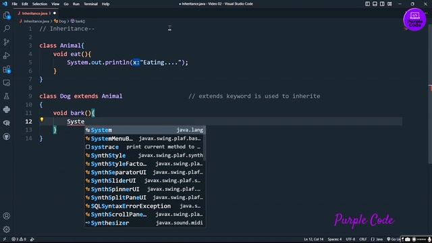Image resolution: width=432 pixels, height=243 pixels.
Task: Click UTF-8 encoding in status bar
Action: pos(350,239)
